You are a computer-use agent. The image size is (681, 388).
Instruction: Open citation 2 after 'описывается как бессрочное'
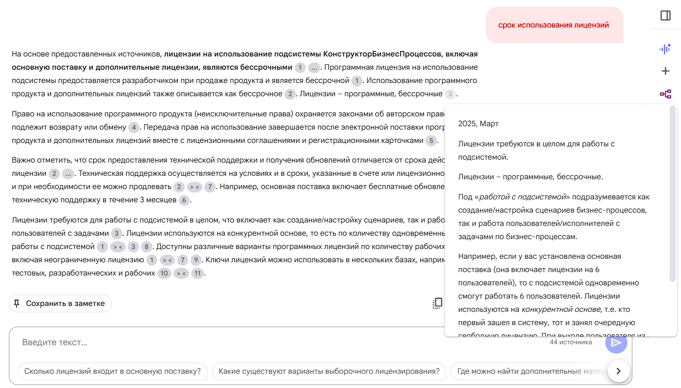click(290, 94)
